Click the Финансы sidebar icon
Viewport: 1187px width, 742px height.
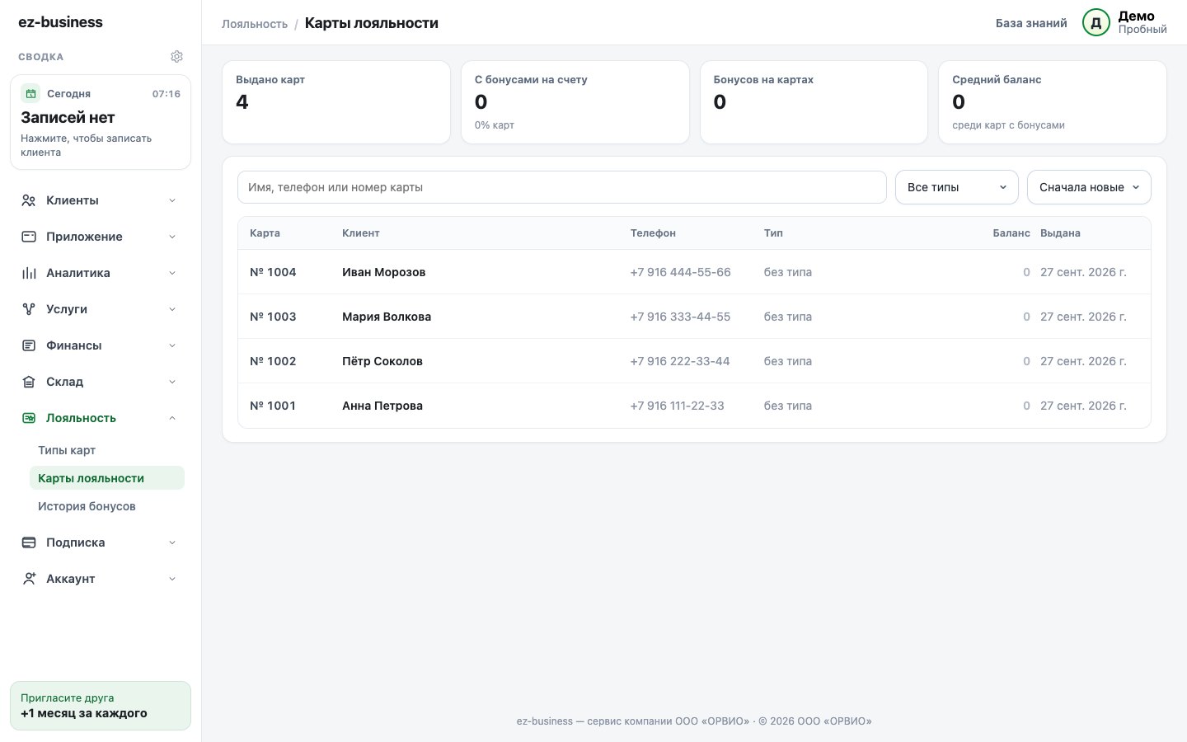(x=29, y=345)
